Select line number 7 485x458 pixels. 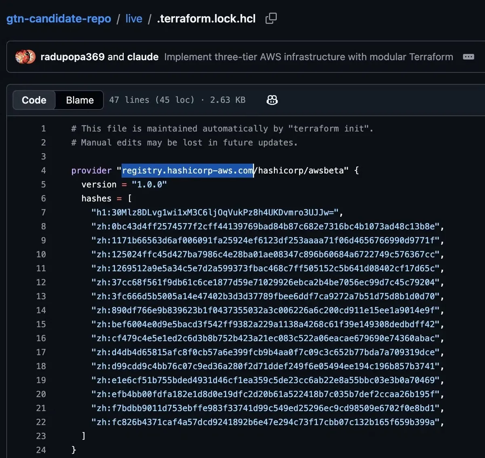(44, 212)
